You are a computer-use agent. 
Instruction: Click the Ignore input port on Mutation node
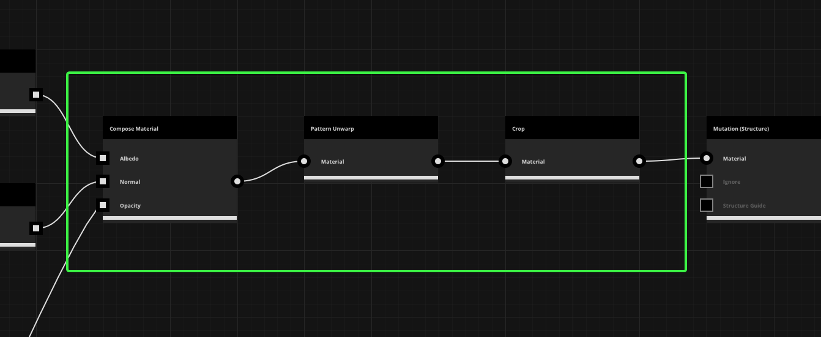[x=707, y=181]
